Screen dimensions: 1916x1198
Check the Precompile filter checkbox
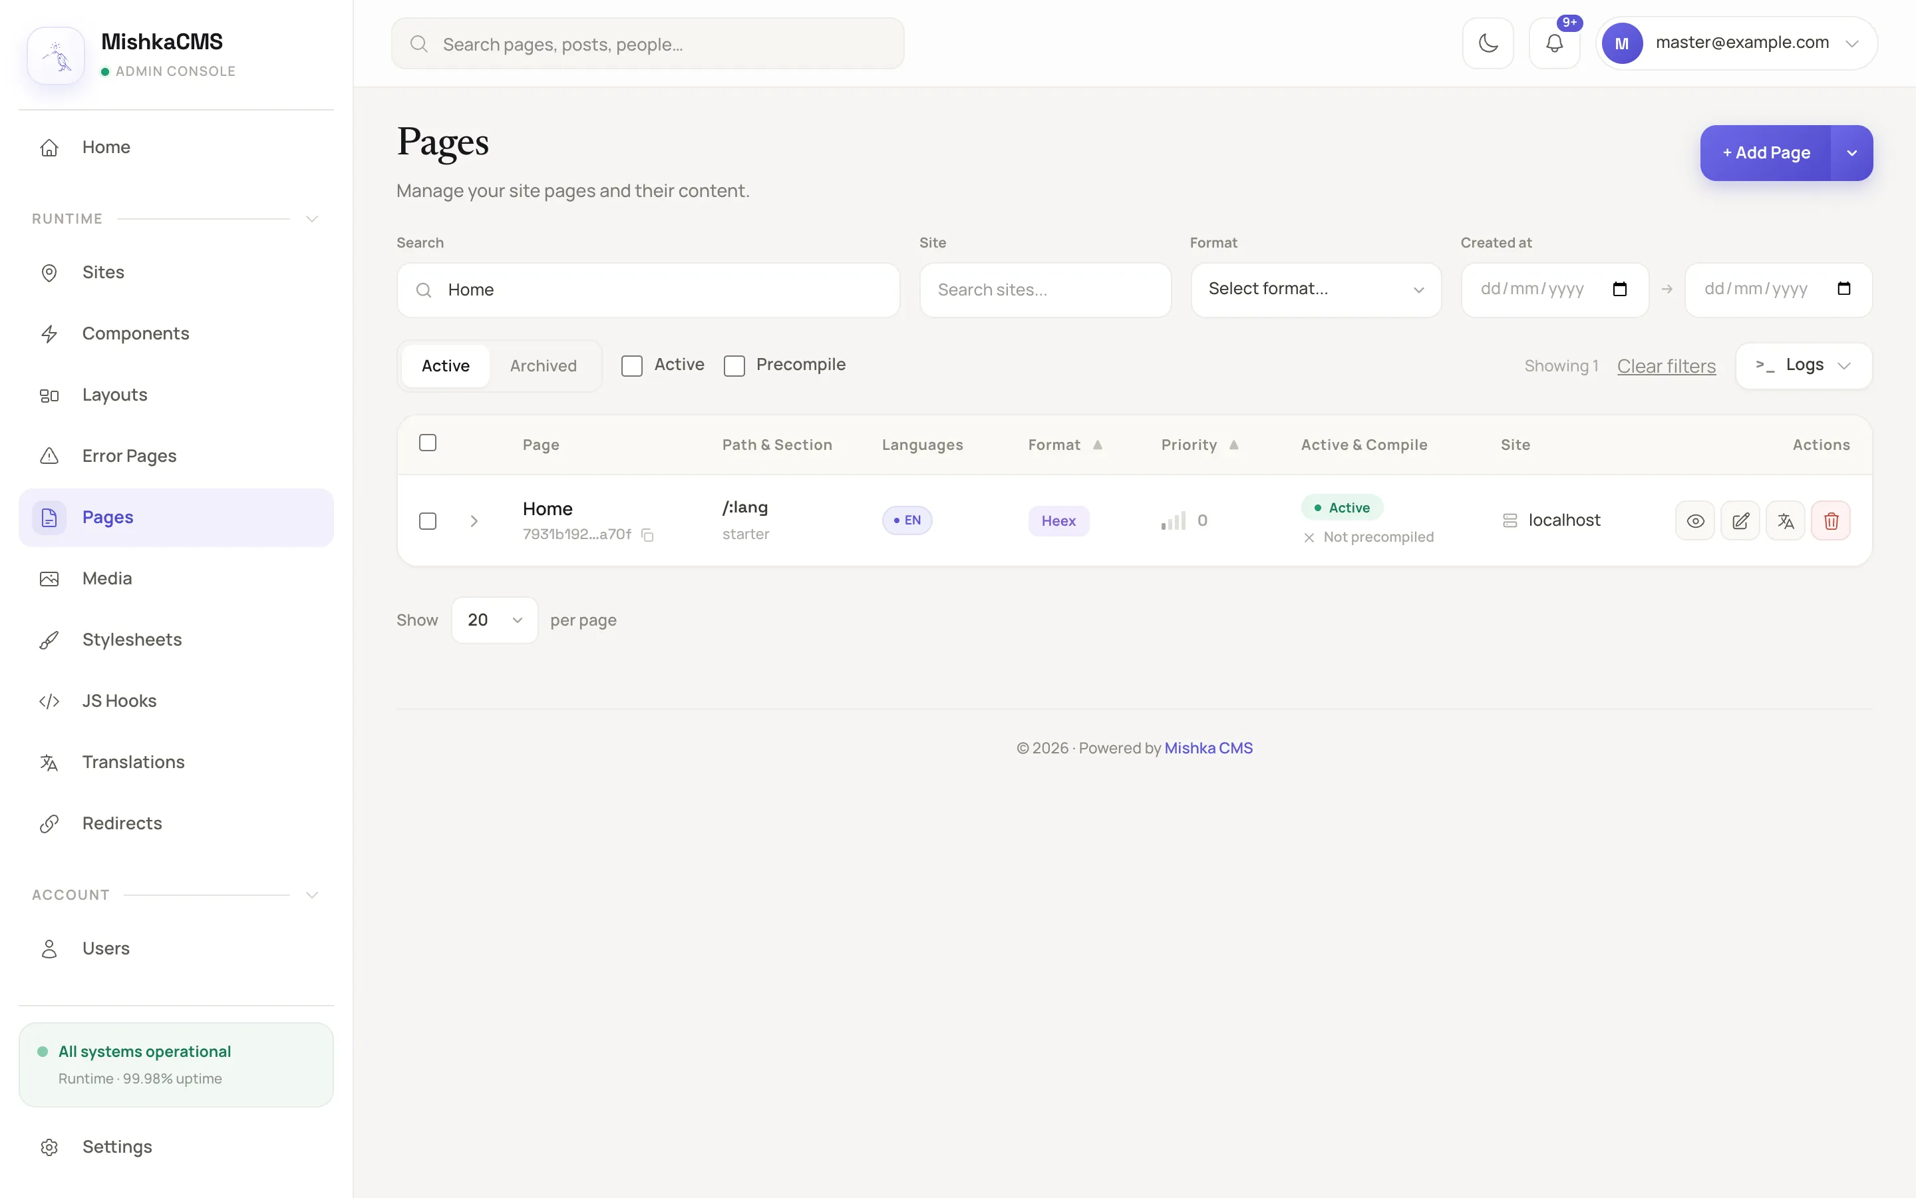click(734, 366)
